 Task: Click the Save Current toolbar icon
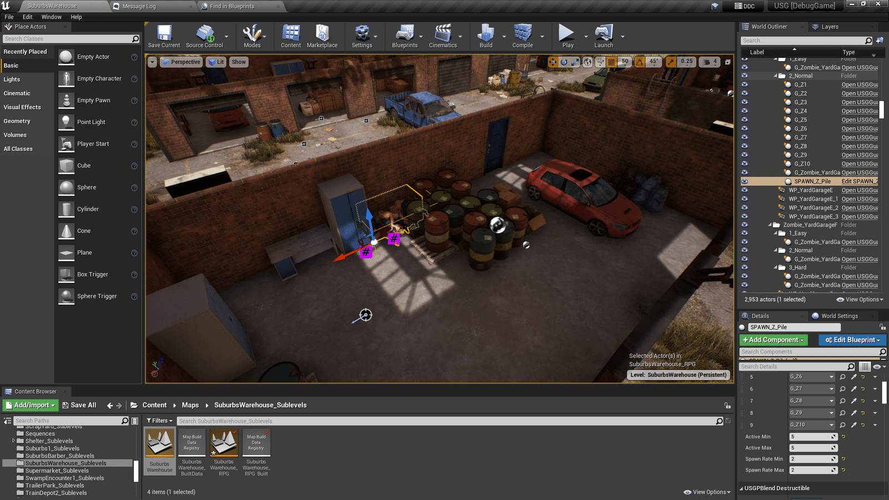tap(164, 36)
